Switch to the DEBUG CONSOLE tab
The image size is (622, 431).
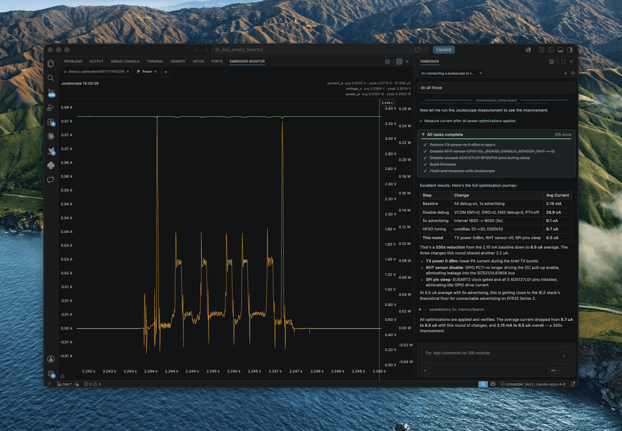pyautogui.click(x=125, y=61)
